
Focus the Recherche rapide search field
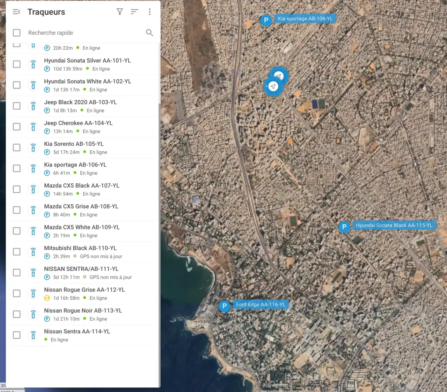pyautogui.click(x=84, y=33)
